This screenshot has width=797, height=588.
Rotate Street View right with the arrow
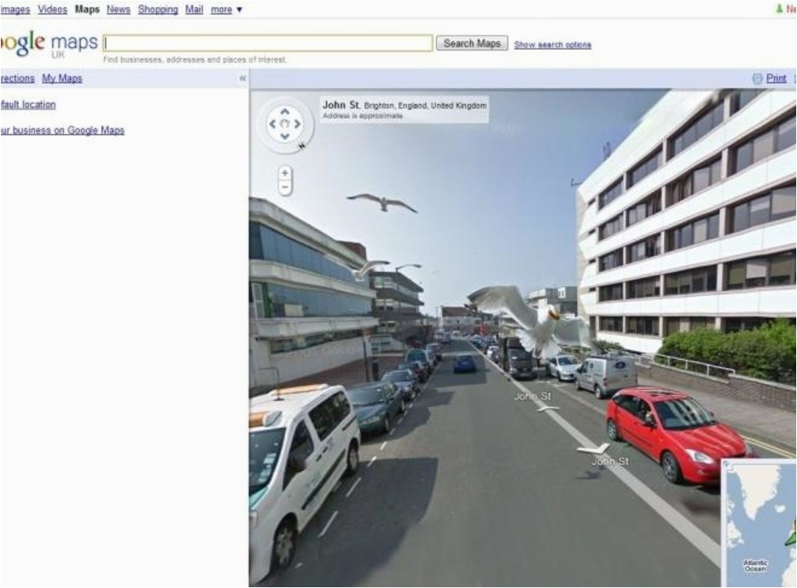297,123
